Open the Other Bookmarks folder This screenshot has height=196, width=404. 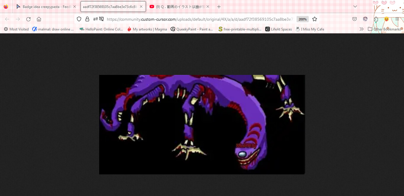click(384, 29)
